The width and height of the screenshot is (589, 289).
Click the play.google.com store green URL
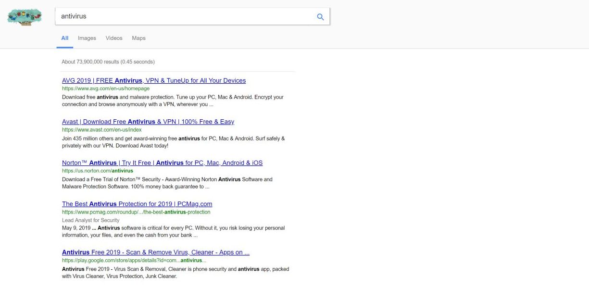click(x=134, y=260)
